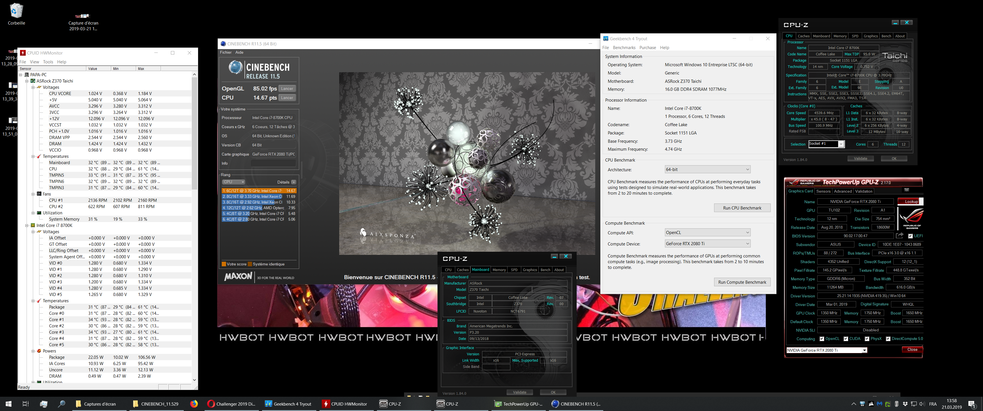Click the network tray icon
The image size is (983, 411).
click(914, 404)
